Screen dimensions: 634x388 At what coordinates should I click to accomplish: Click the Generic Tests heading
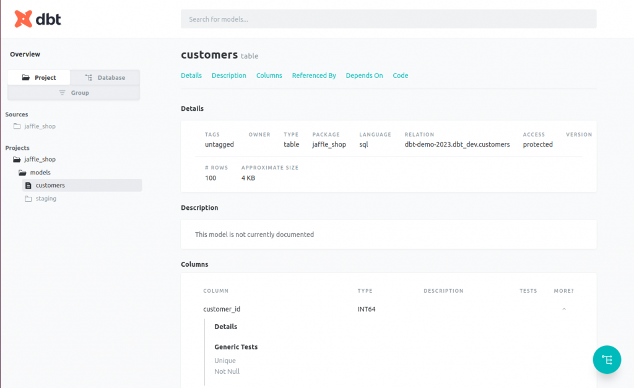236,347
